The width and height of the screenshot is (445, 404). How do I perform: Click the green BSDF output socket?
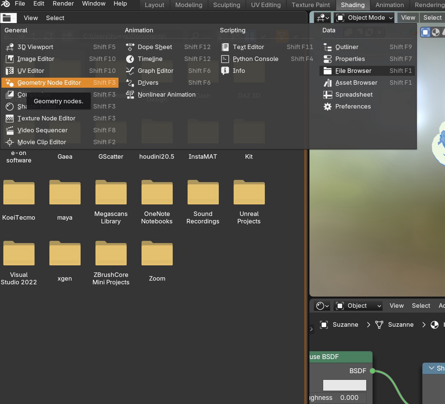[373, 371]
